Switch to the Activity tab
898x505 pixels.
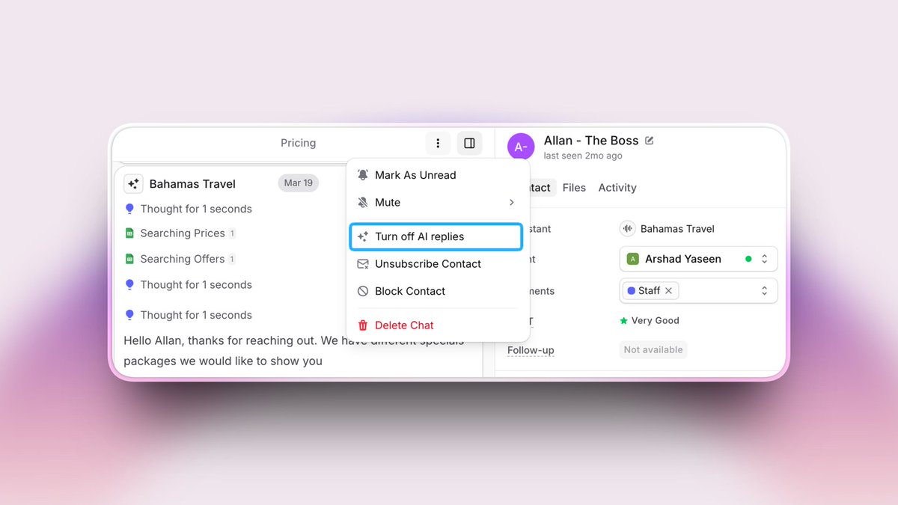[x=617, y=188]
